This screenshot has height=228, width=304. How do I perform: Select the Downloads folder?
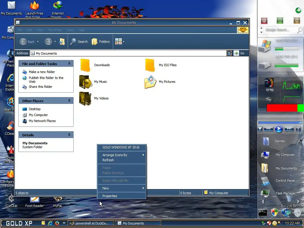pos(95,65)
